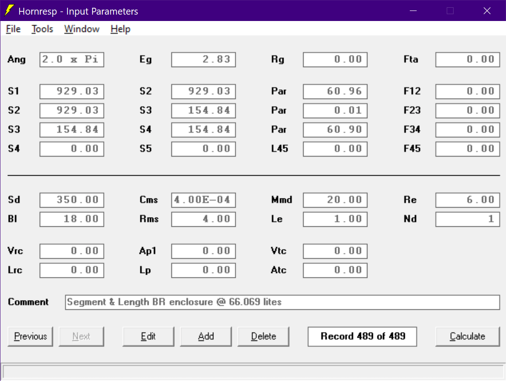506x381 pixels.
Task: Click the Lrc input field
Action: [72, 270]
